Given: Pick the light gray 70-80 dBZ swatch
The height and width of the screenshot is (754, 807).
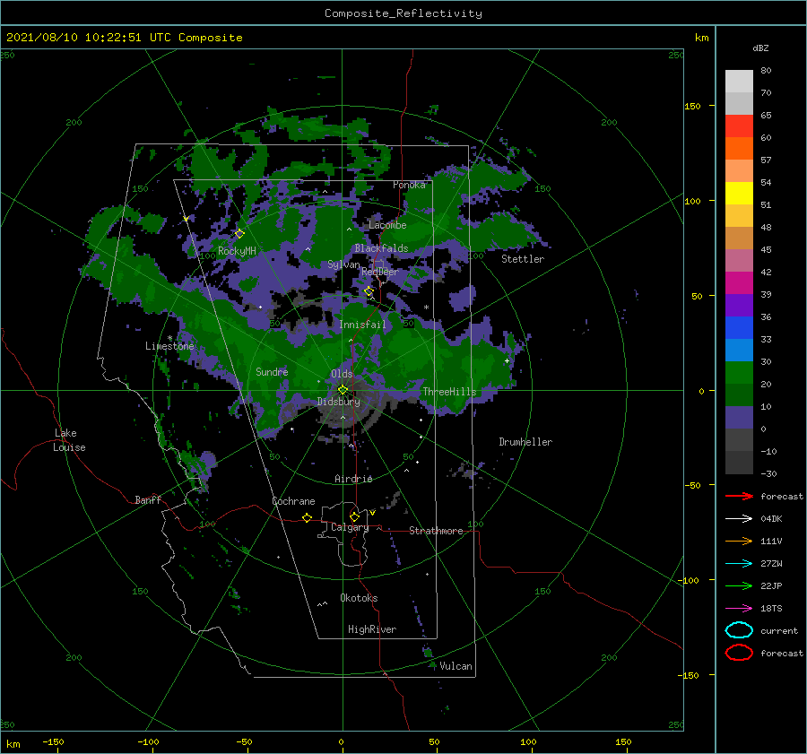Looking at the screenshot, I should 739,82.
